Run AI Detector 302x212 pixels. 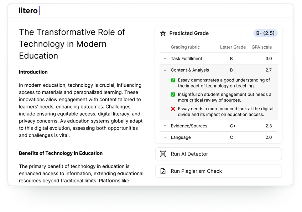pos(218,154)
